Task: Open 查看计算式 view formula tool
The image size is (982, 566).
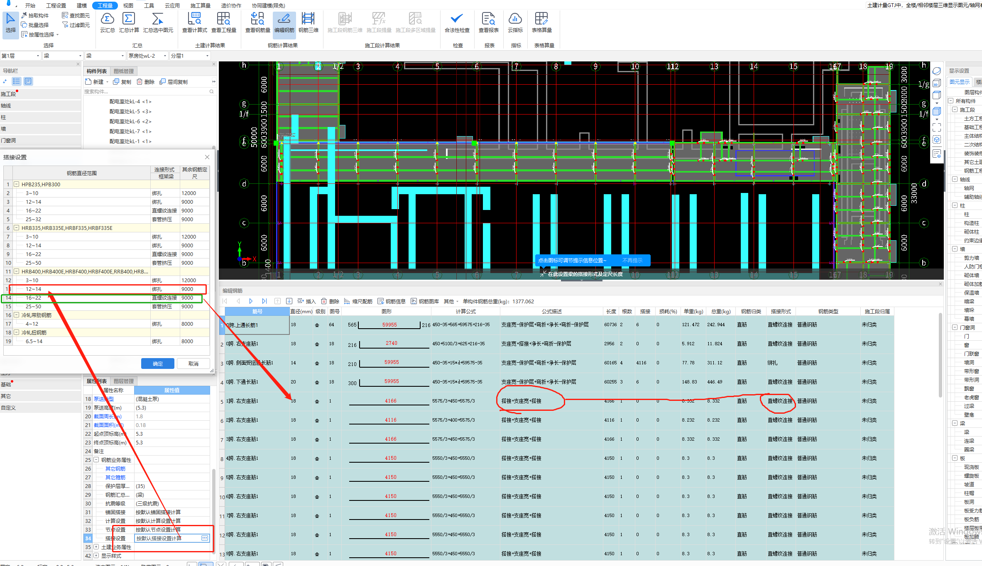Action: pyautogui.click(x=194, y=23)
